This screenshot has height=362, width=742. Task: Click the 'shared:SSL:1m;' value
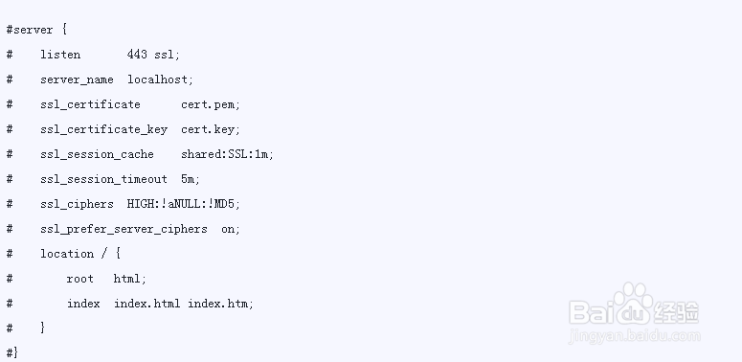[x=227, y=154]
